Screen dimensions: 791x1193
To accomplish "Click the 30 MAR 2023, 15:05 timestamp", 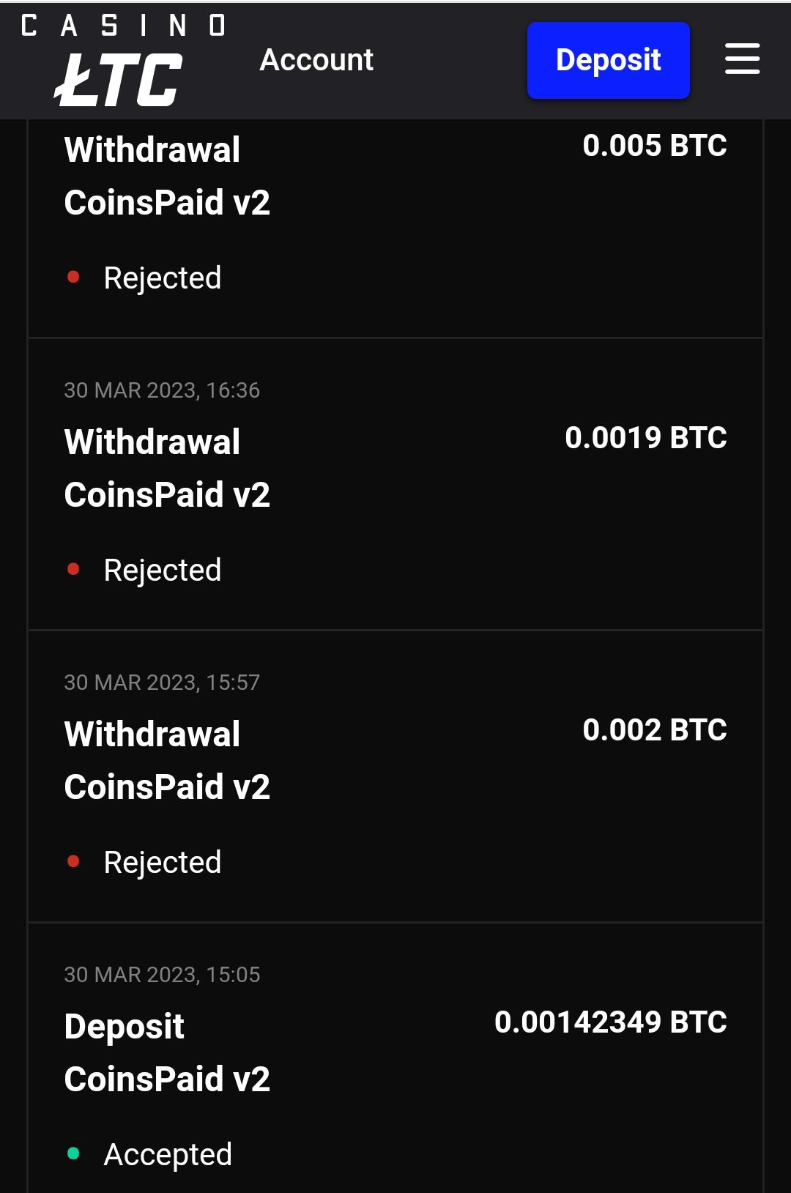I will (x=162, y=975).
